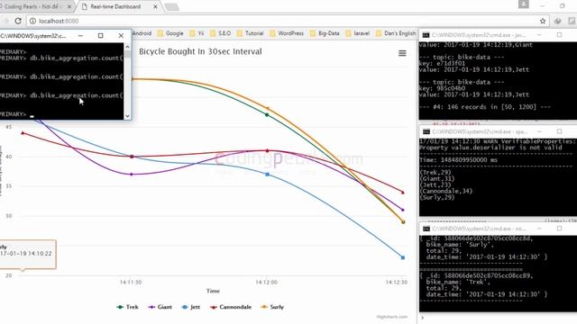
Task: Reload the localhost page
Action: tap(18, 21)
